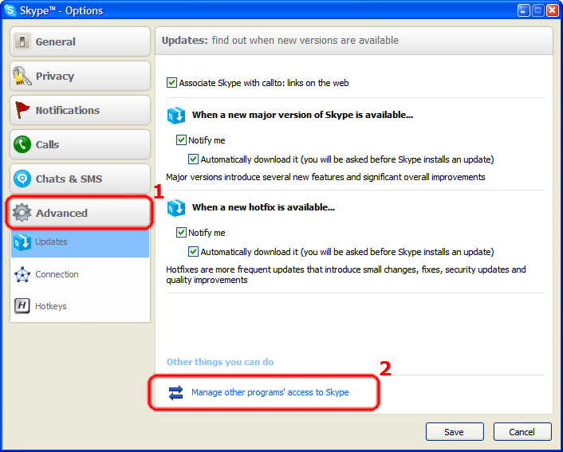Click the green Calls phone icon

pos(22,144)
